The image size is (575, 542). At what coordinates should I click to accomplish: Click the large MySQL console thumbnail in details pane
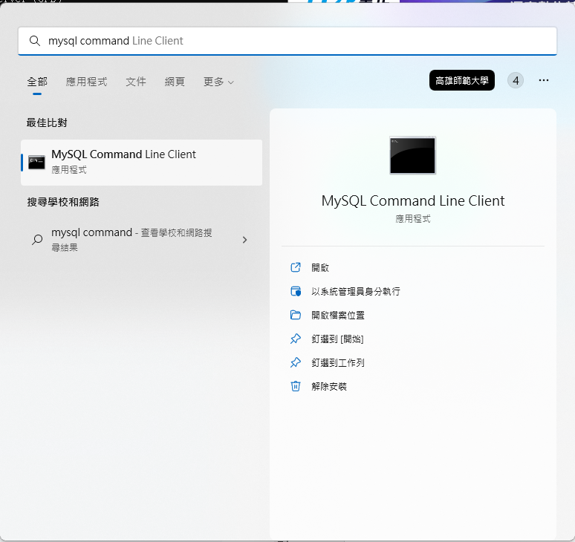point(412,155)
